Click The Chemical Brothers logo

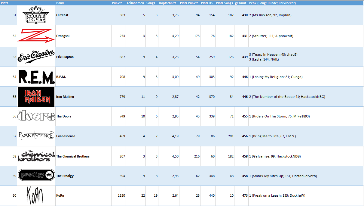coord(36,156)
